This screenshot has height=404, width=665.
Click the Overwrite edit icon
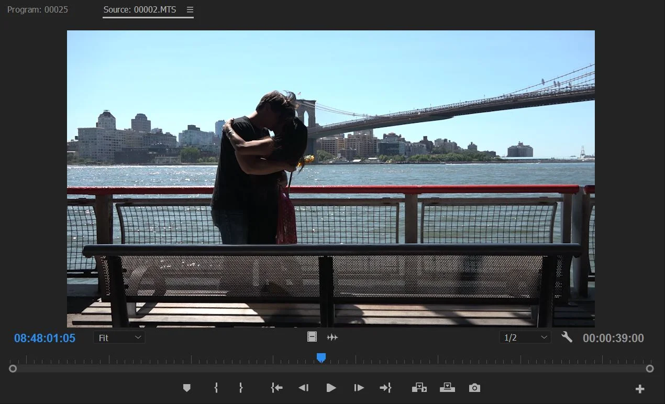pyautogui.click(x=447, y=388)
